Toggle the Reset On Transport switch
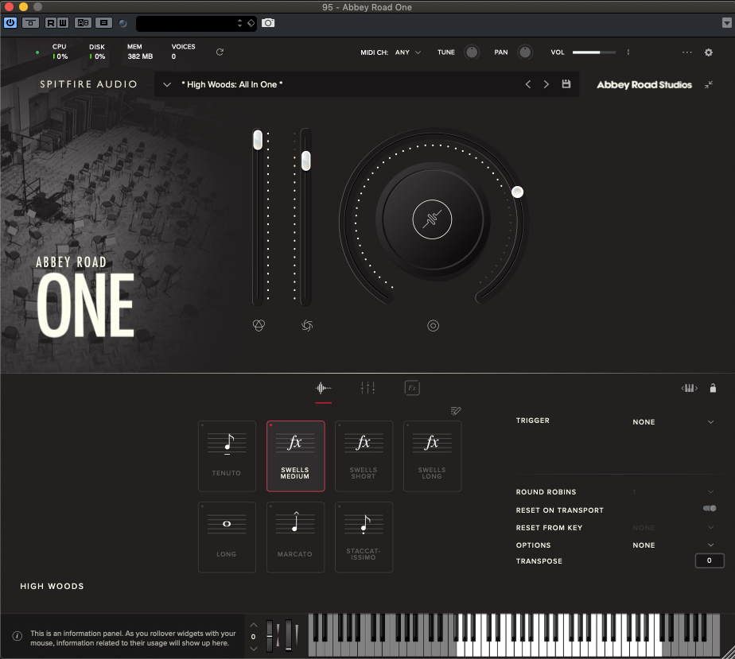The image size is (735, 659). (709, 509)
